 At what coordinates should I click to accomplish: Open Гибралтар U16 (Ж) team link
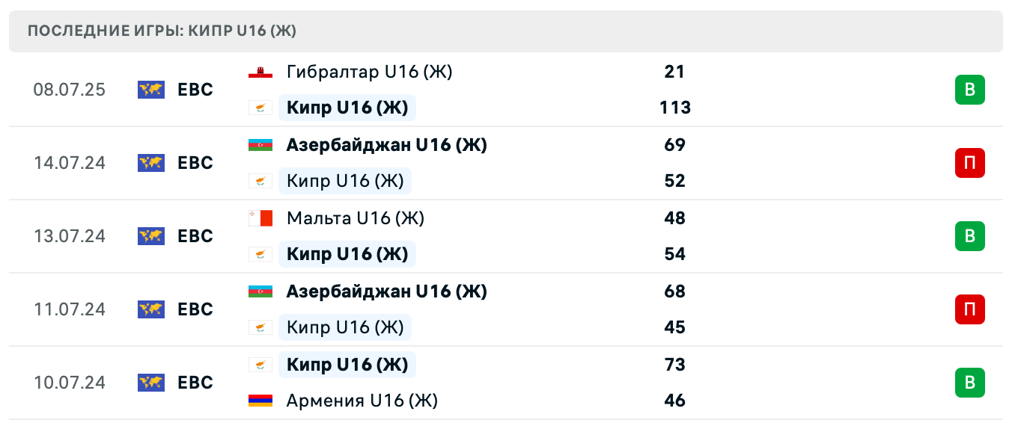(369, 72)
